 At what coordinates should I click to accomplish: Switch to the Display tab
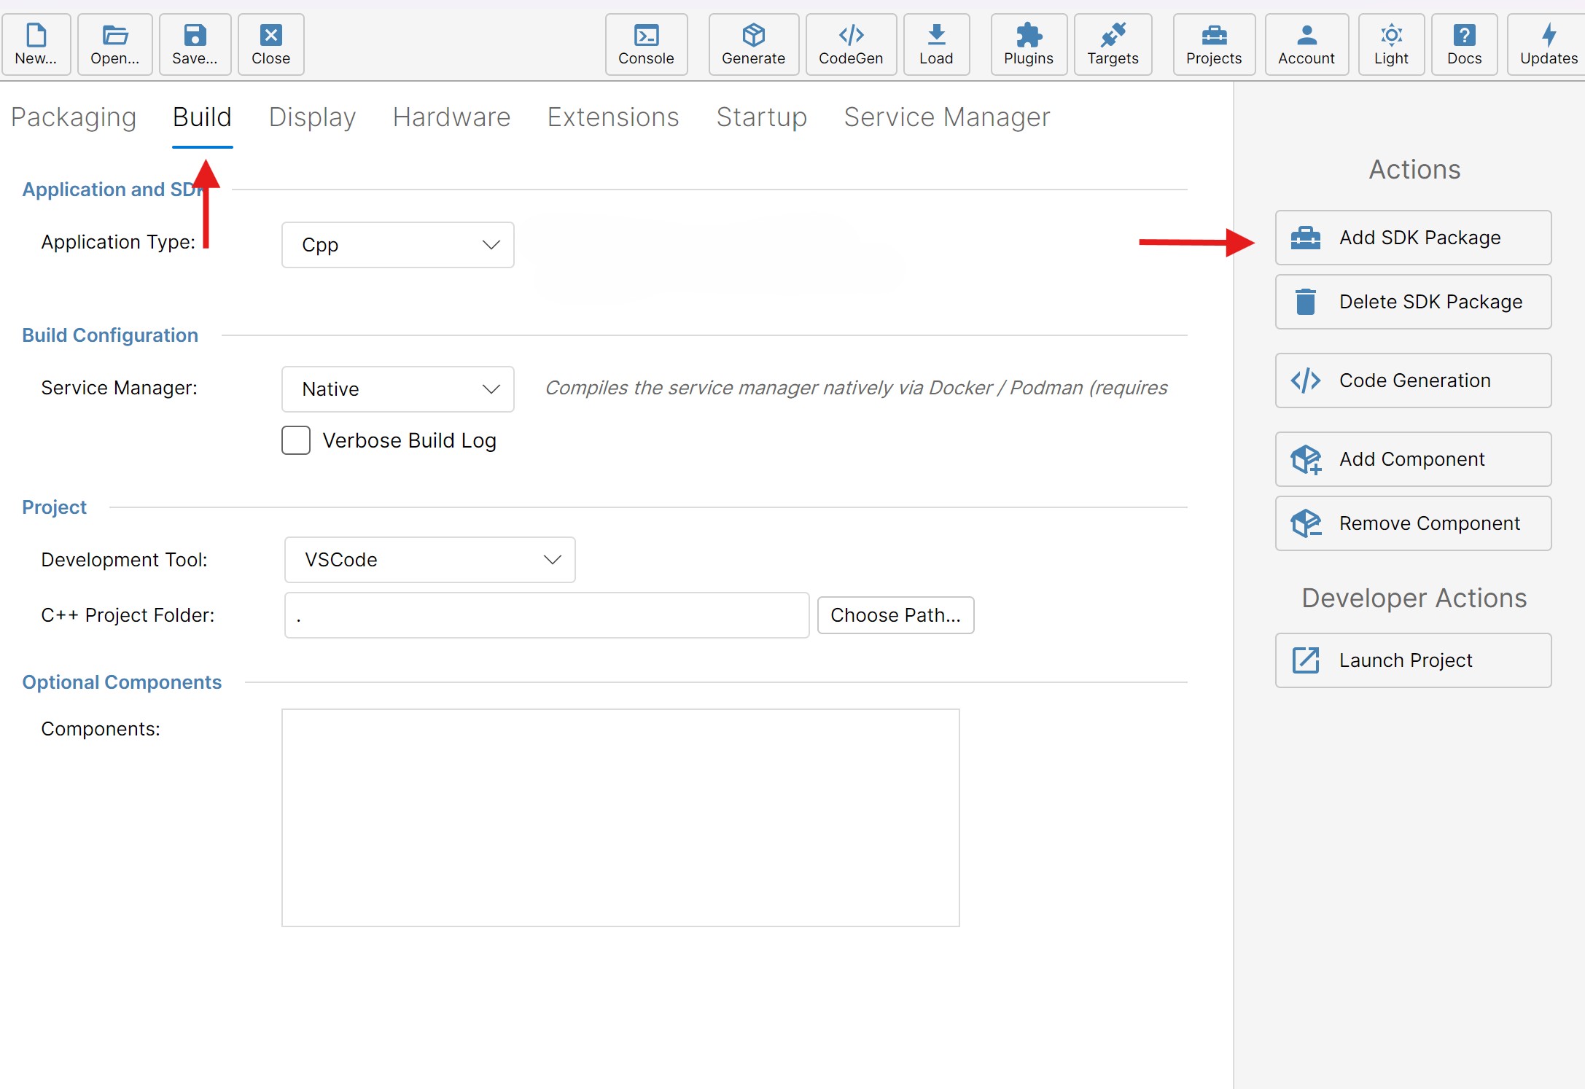[312, 117]
